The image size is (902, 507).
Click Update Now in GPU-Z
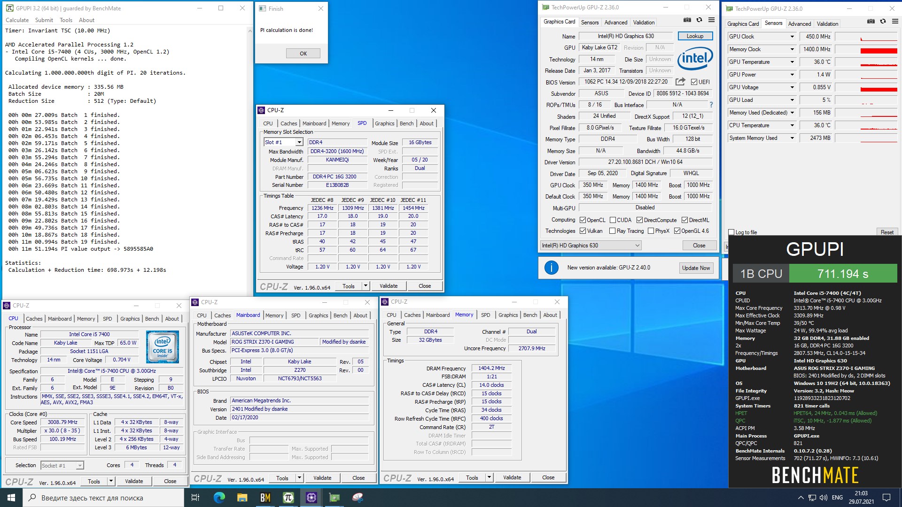(x=696, y=268)
